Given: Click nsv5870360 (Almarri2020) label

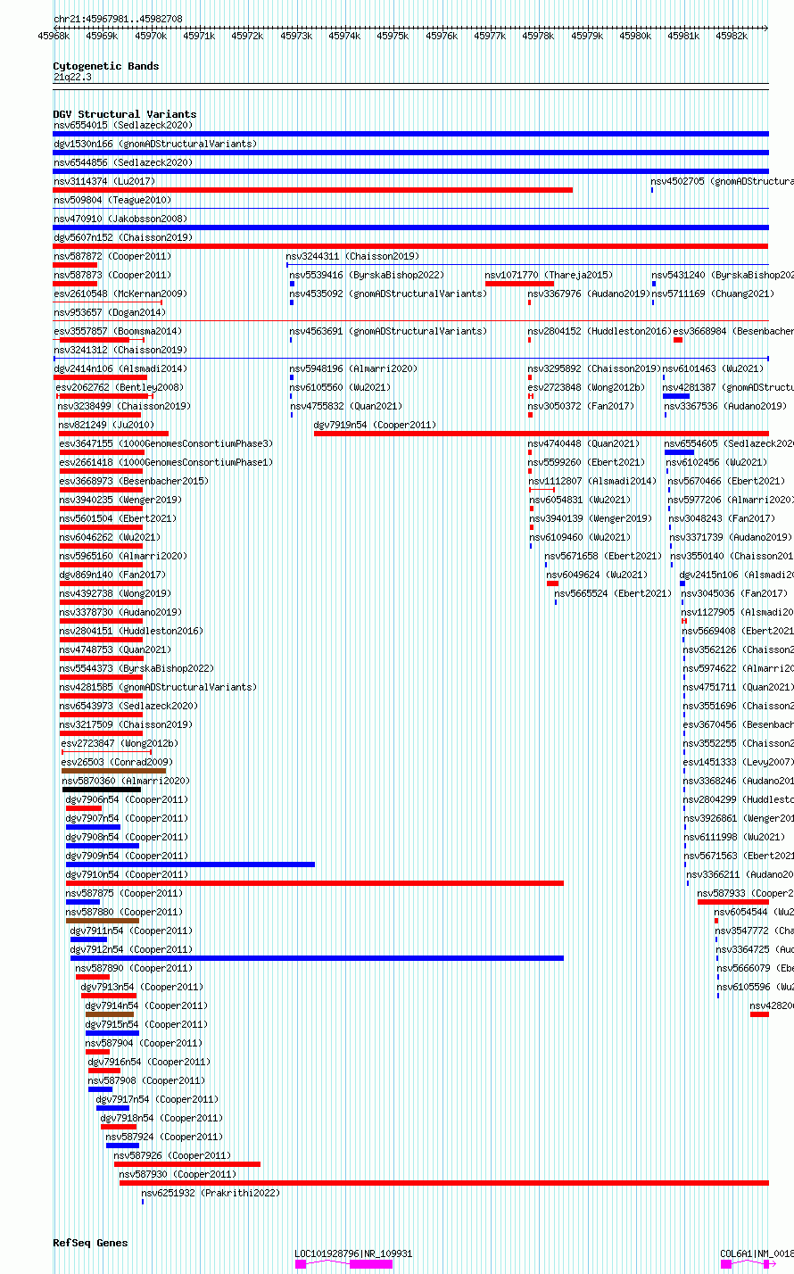Looking at the screenshot, I should pos(126,781).
